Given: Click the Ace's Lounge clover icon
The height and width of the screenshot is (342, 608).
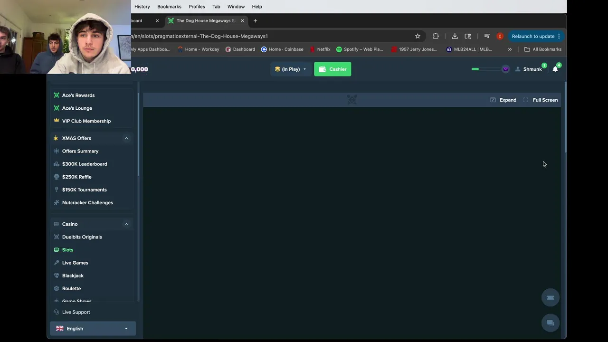Looking at the screenshot, I should click(57, 108).
